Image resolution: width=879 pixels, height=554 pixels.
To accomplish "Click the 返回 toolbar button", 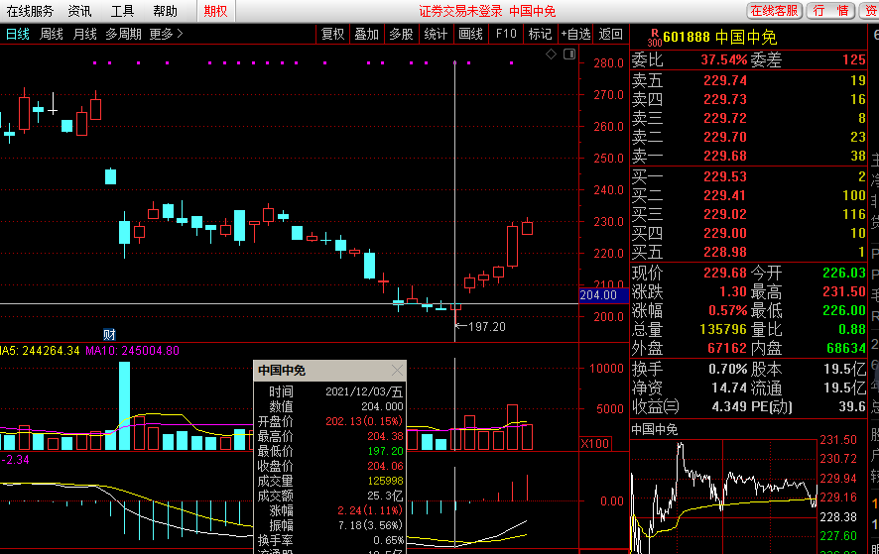I will (610, 34).
